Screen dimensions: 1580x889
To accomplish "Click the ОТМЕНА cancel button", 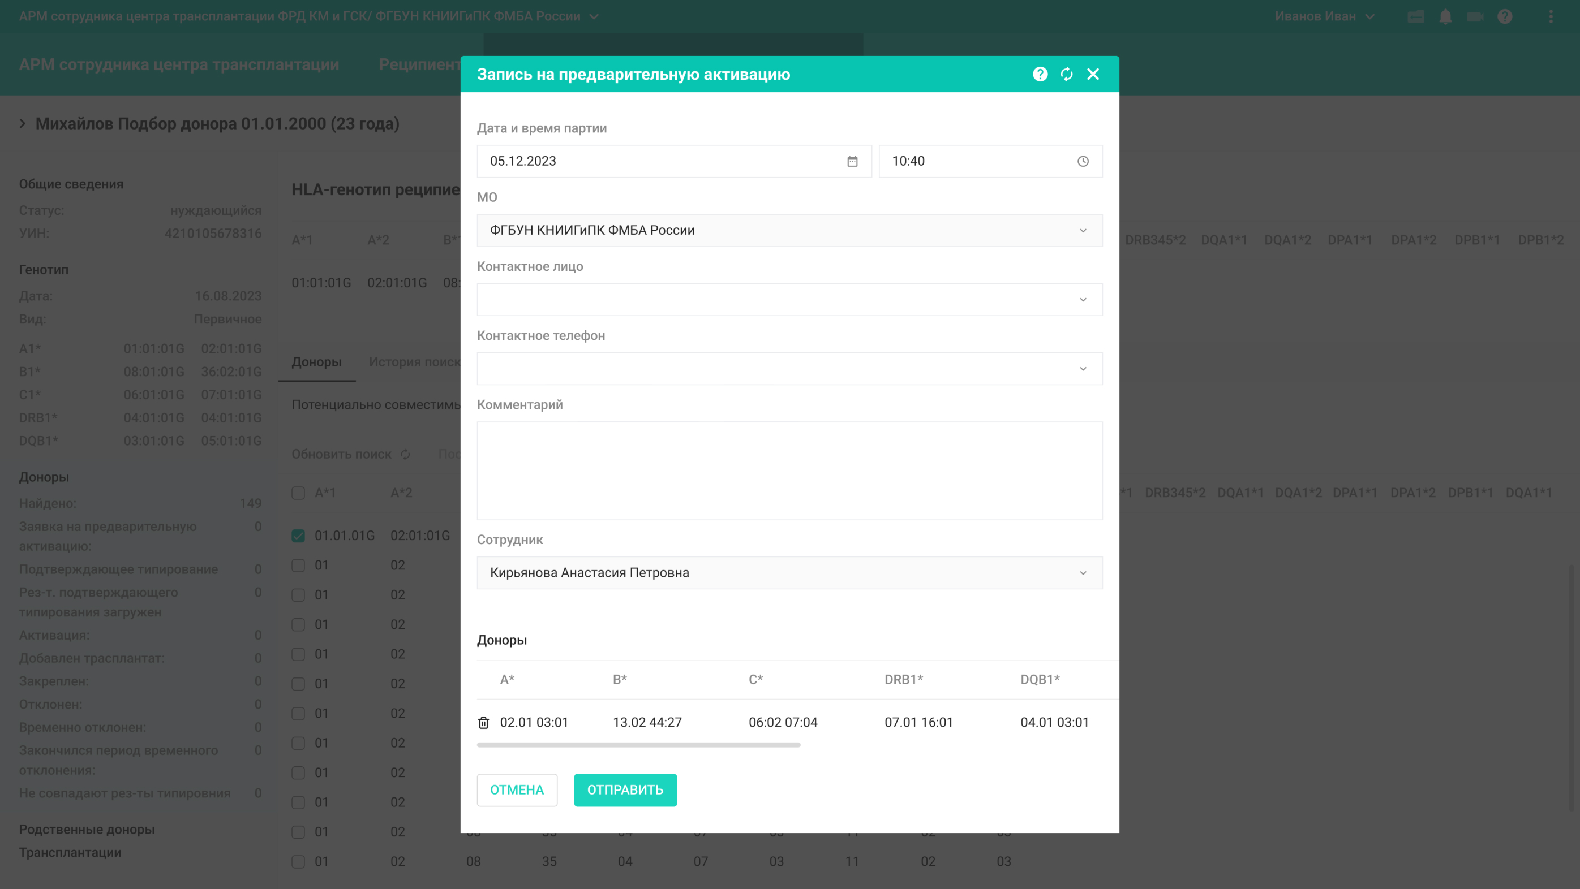I will click(517, 789).
